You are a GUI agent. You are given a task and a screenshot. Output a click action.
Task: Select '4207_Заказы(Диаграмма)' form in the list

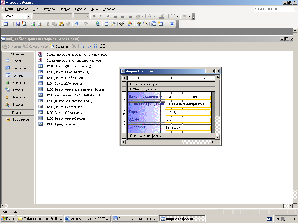(65, 113)
